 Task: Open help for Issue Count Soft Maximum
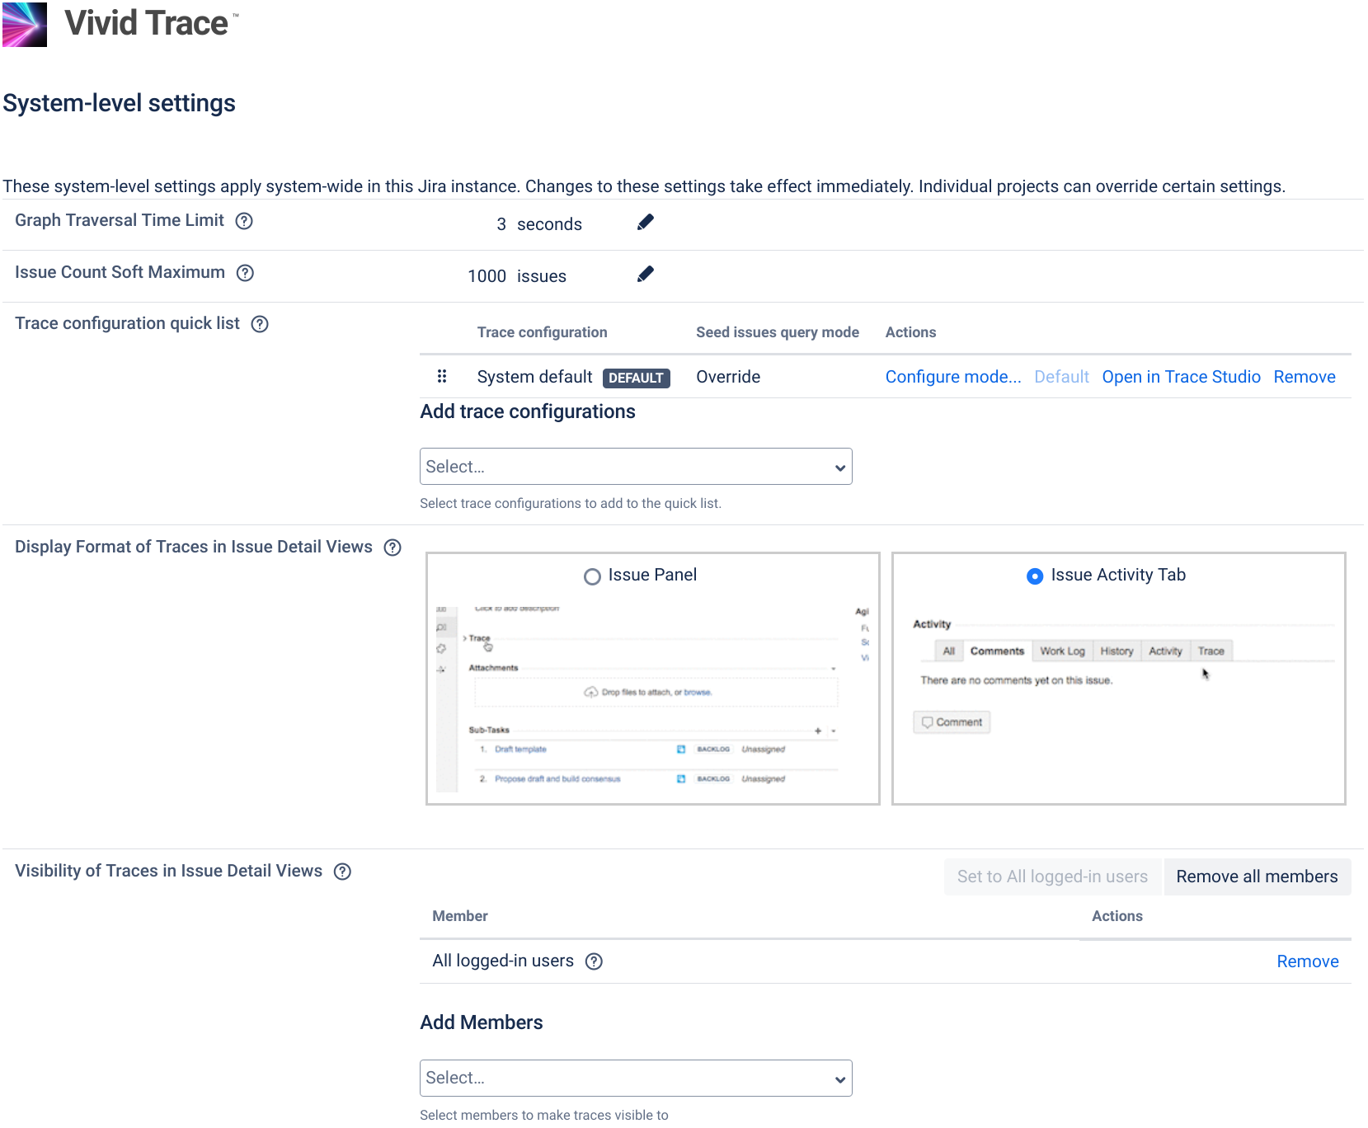point(245,273)
